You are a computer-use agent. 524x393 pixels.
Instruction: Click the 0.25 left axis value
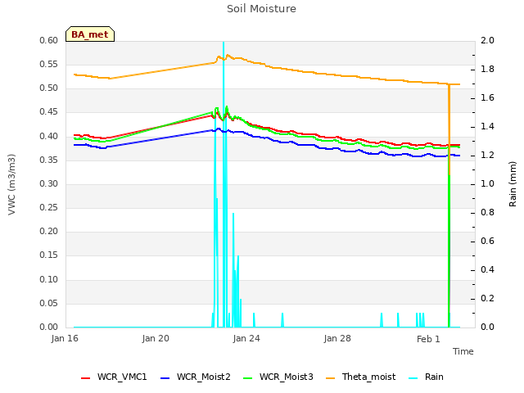click(x=49, y=207)
